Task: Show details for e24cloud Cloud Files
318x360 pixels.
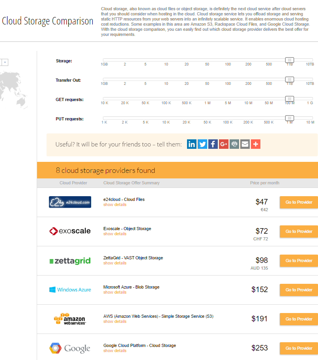Action: tap(115, 204)
